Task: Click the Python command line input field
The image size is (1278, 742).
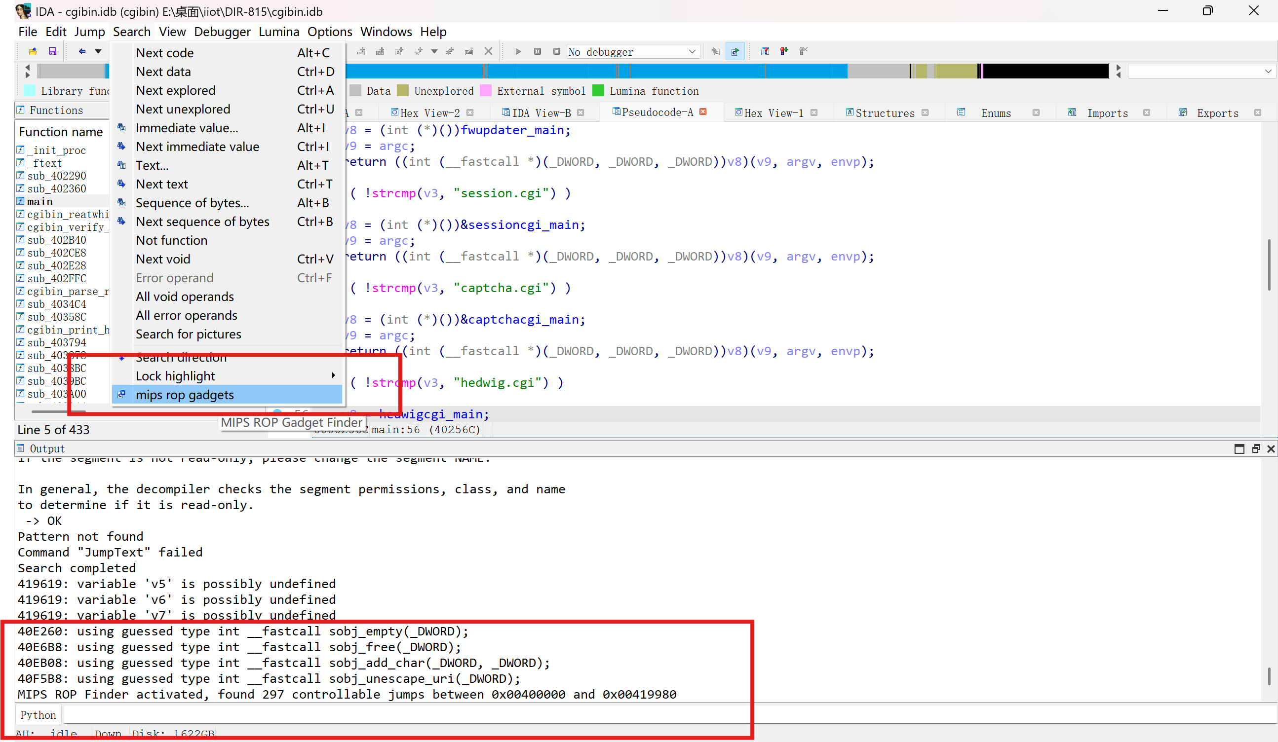Action: [669, 715]
